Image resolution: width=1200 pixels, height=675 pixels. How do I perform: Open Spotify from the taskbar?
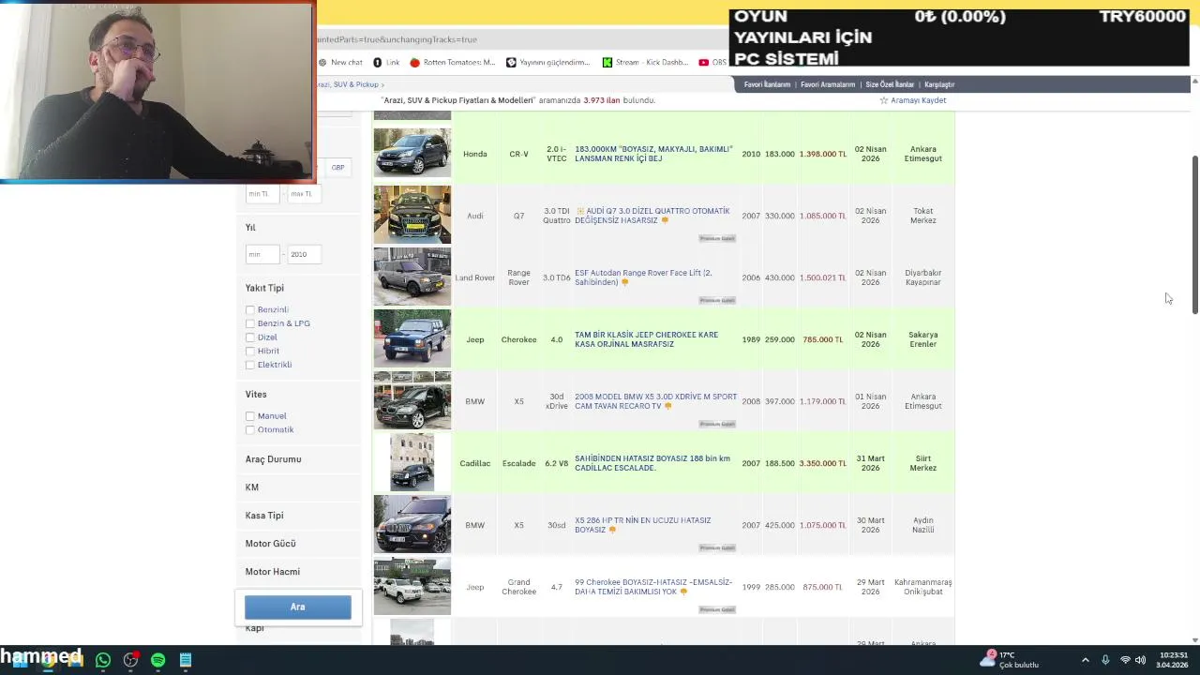(158, 660)
